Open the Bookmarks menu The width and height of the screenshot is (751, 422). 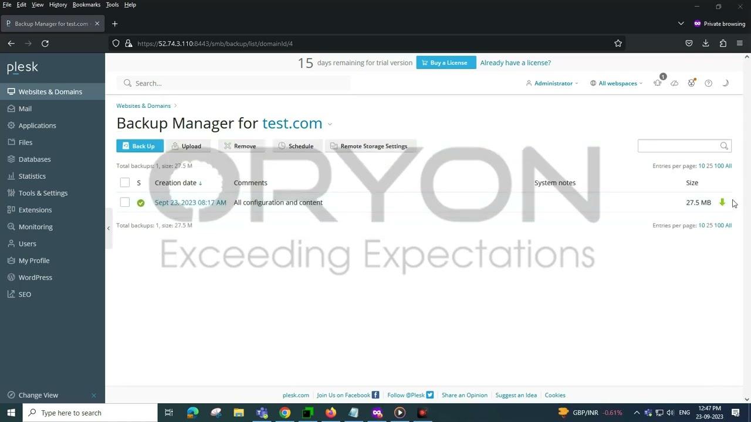tap(86, 5)
